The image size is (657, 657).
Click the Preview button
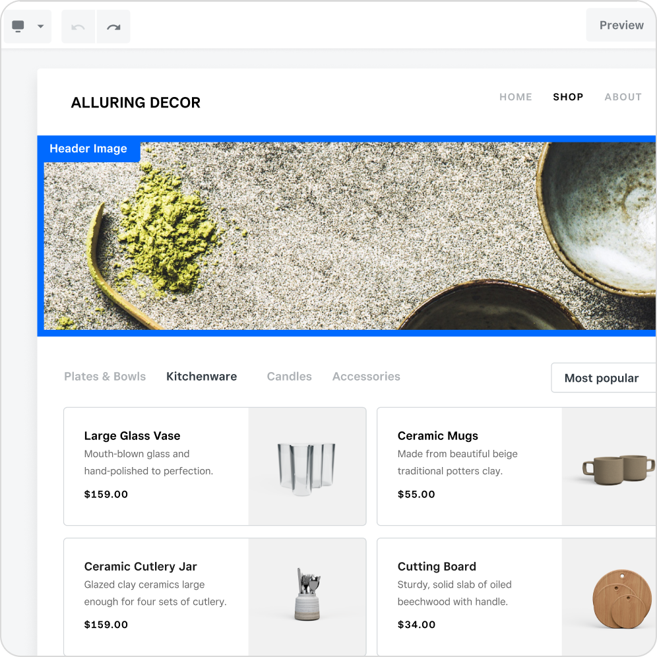pyautogui.click(x=621, y=25)
